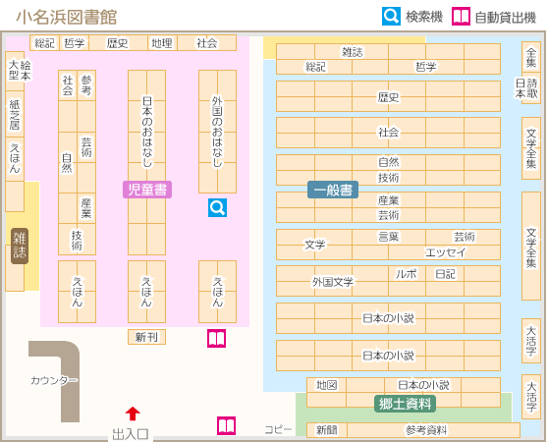Select the 自然 shelf in the 一般書 area

[389, 162]
